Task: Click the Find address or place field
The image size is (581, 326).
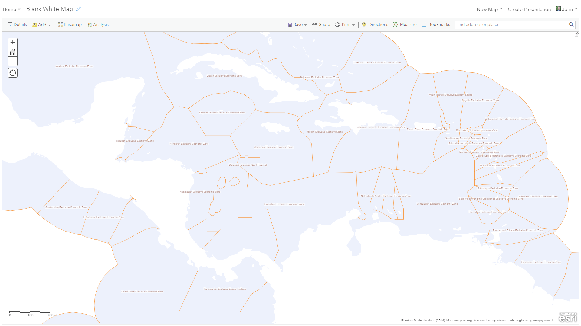Action: (x=511, y=25)
